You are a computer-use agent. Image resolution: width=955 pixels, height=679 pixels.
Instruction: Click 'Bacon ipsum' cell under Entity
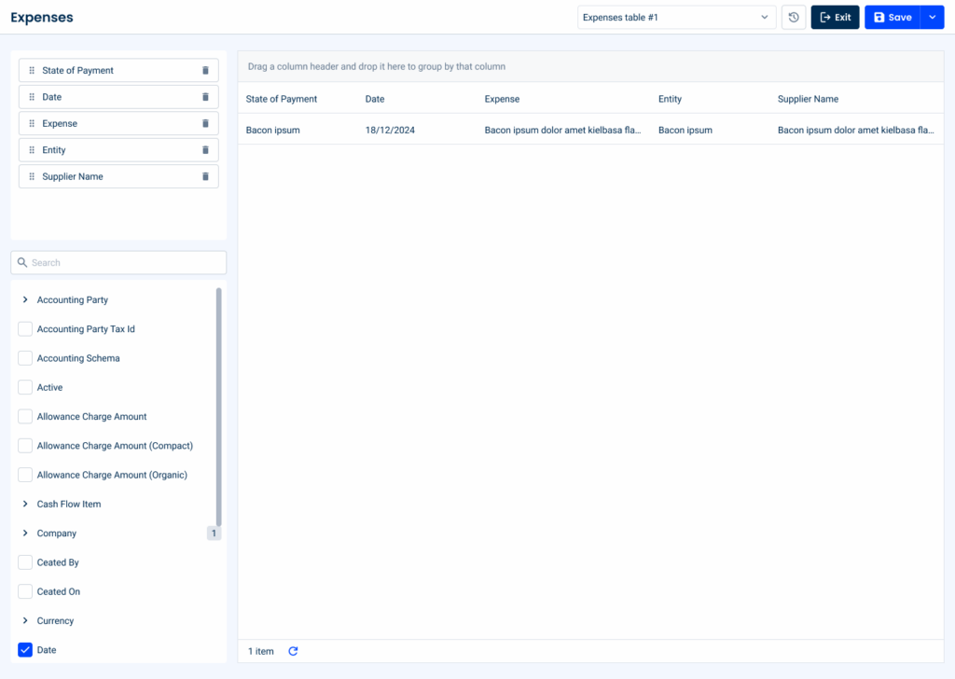pyautogui.click(x=685, y=130)
